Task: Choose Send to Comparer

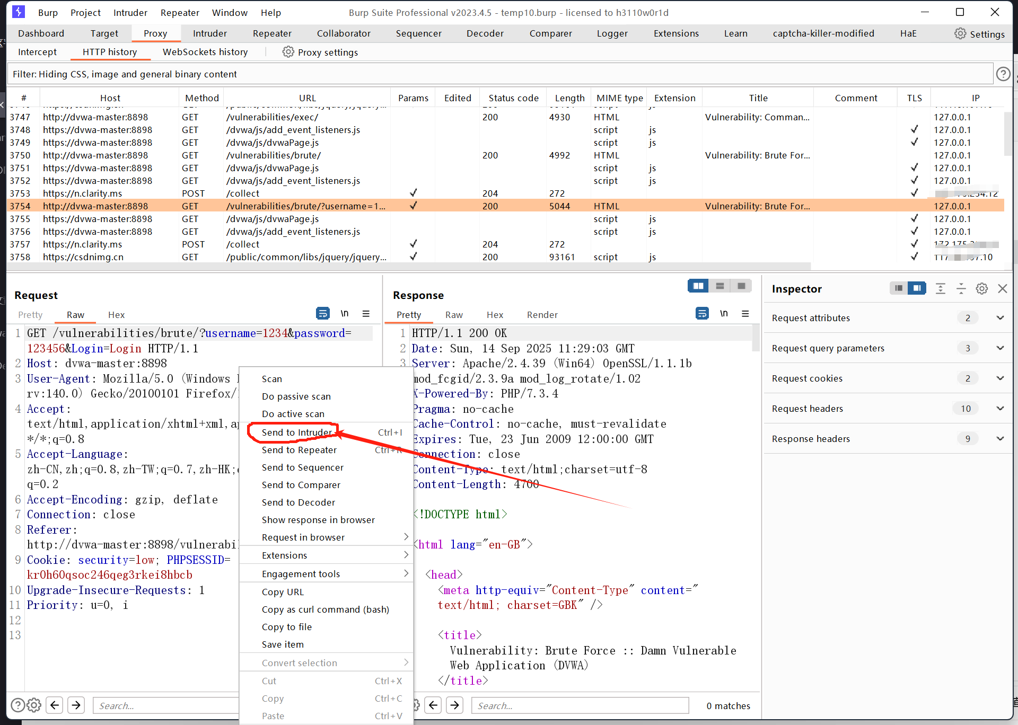Action: pyautogui.click(x=326, y=484)
